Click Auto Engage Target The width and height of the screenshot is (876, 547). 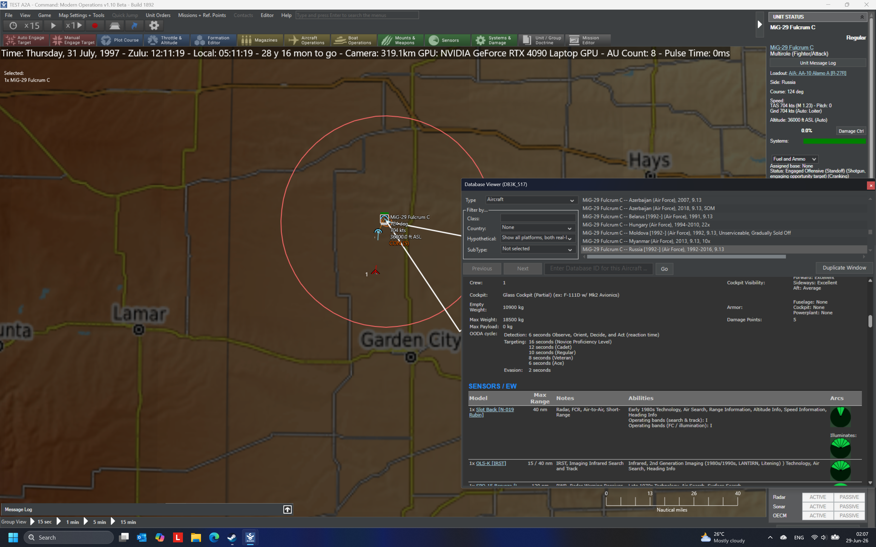pos(26,40)
